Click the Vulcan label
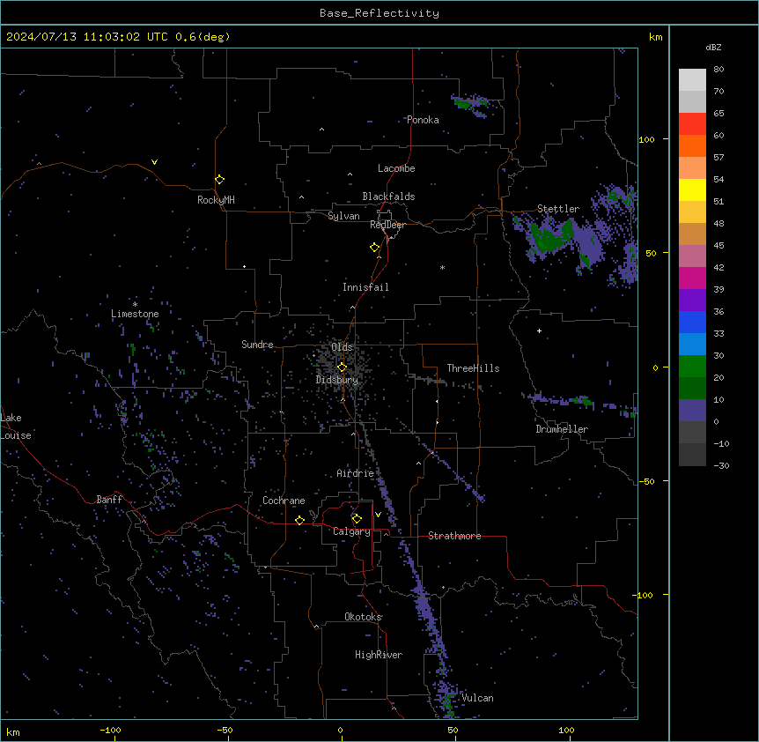This screenshot has width=759, height=742. pyautogui.click(x=477, y=698)
